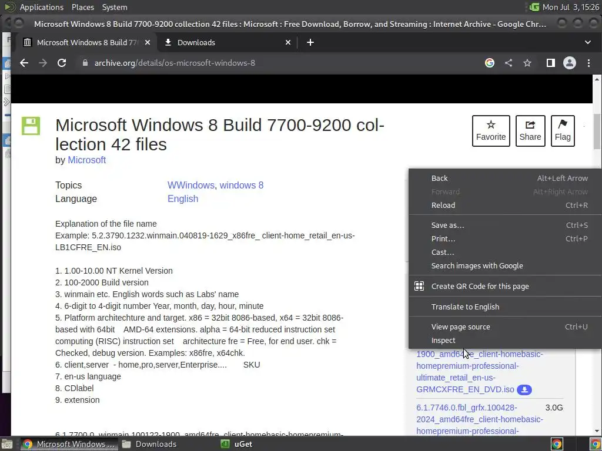Open Google icon in address bar

[490, 63]
